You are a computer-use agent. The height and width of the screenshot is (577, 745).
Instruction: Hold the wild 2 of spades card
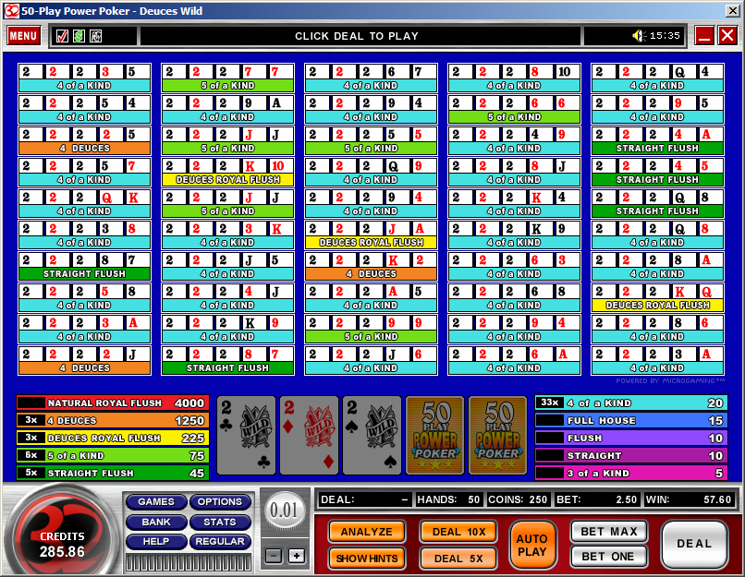point(372,435)
